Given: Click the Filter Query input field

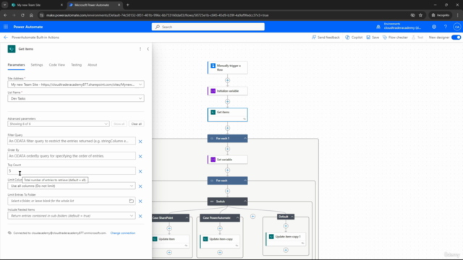Looking at the screenshot, I should [72, 141].
